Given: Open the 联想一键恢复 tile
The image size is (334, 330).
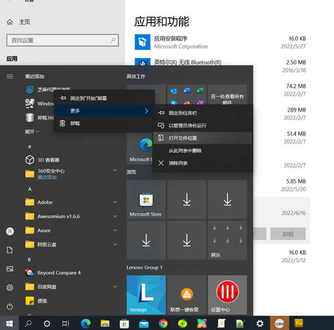Looking at the screenshot, I should [x=187, y=295].
